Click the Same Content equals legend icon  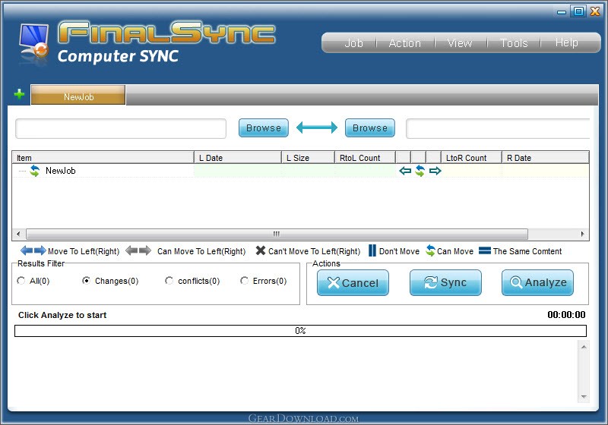(x=485, y=250)
